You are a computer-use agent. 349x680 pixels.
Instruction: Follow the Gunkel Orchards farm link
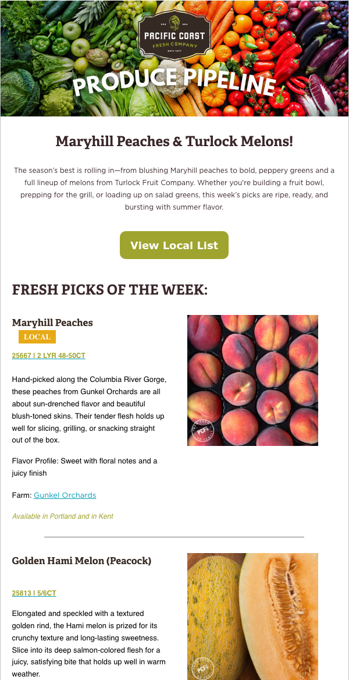65,495
